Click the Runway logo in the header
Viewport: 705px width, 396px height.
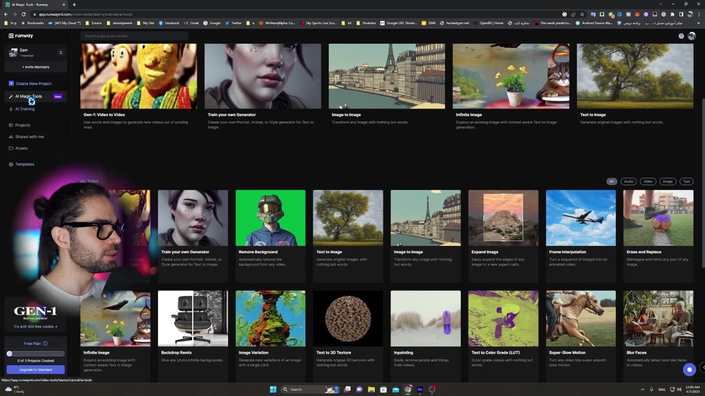[x=21, y=36]
